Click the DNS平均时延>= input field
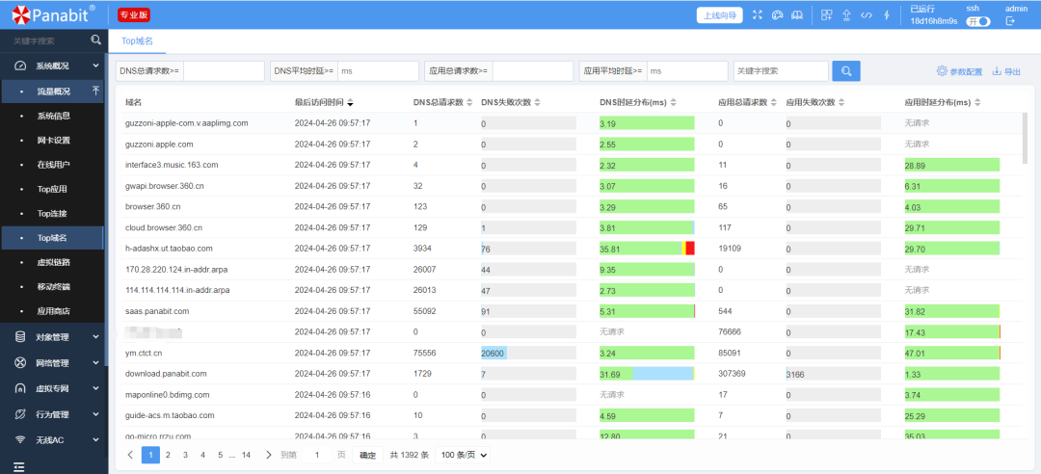Image resolution: width=1041 pixels, height=474 pixels. (x=379, y=71)
